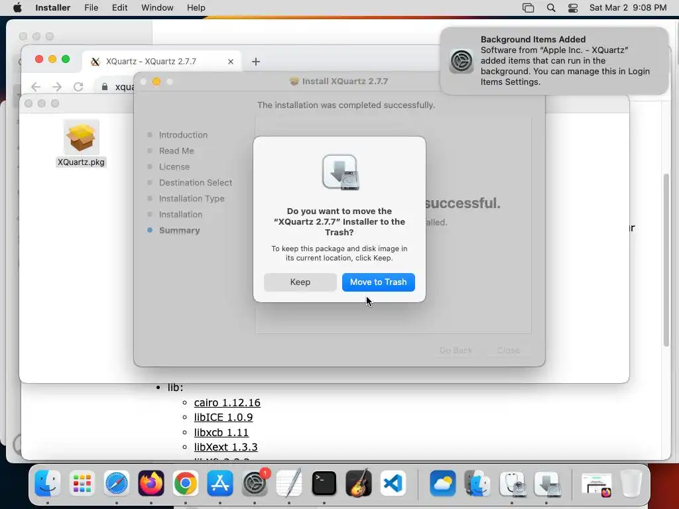679x509 pixels.
Task: Open App Store from the dock
Action: click(220, 483)
